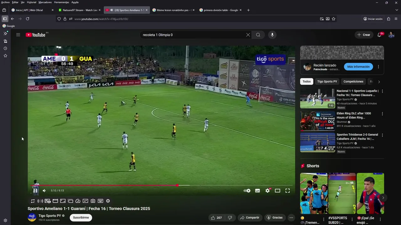The width and height of the screenshot is (401, 225).
Task: Like the video with 207 likes
Action: pos(216,217)
